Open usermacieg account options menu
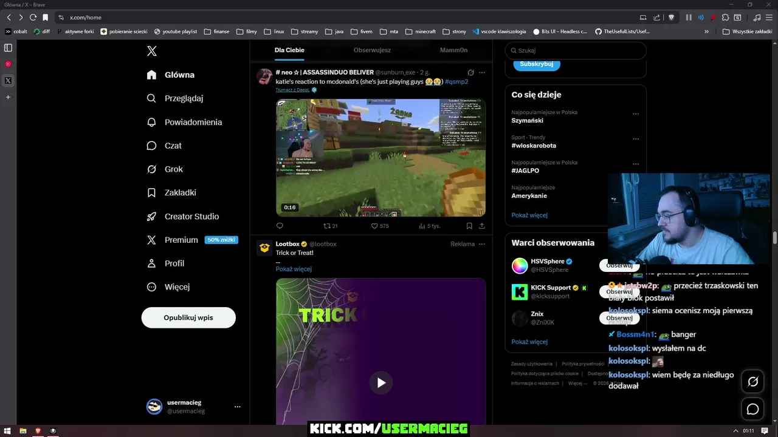Viewport: 778px width, 437px height. (238, 407)
